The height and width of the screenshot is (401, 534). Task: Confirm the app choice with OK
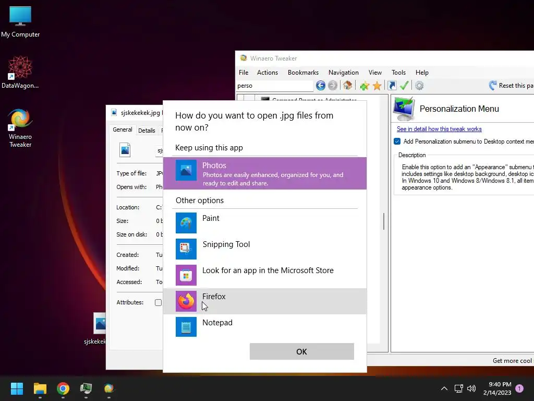point(302,351)
